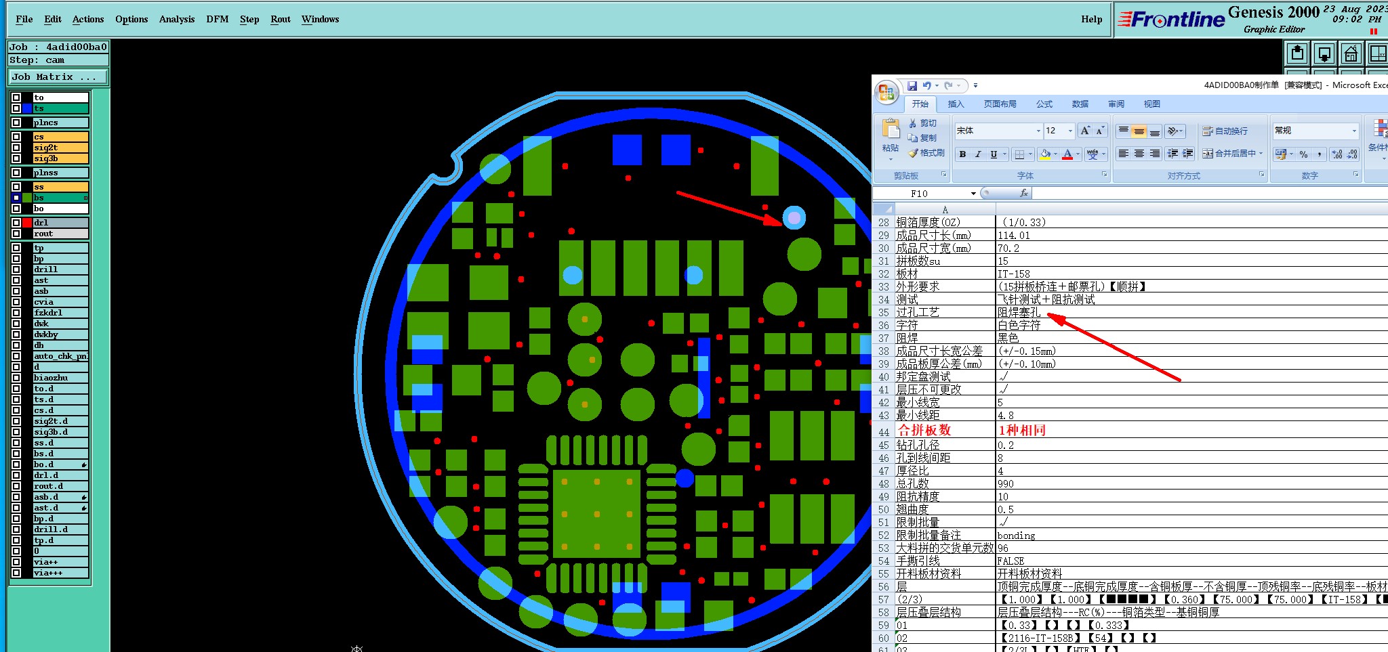Align text to middle vertically
The image size is (1388, 652).
[1139, 131]
